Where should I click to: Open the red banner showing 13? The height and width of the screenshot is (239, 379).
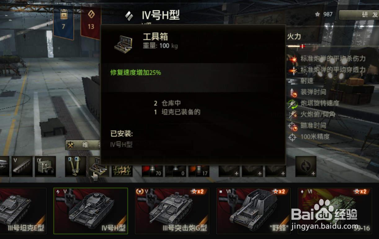tap(91, 22)
